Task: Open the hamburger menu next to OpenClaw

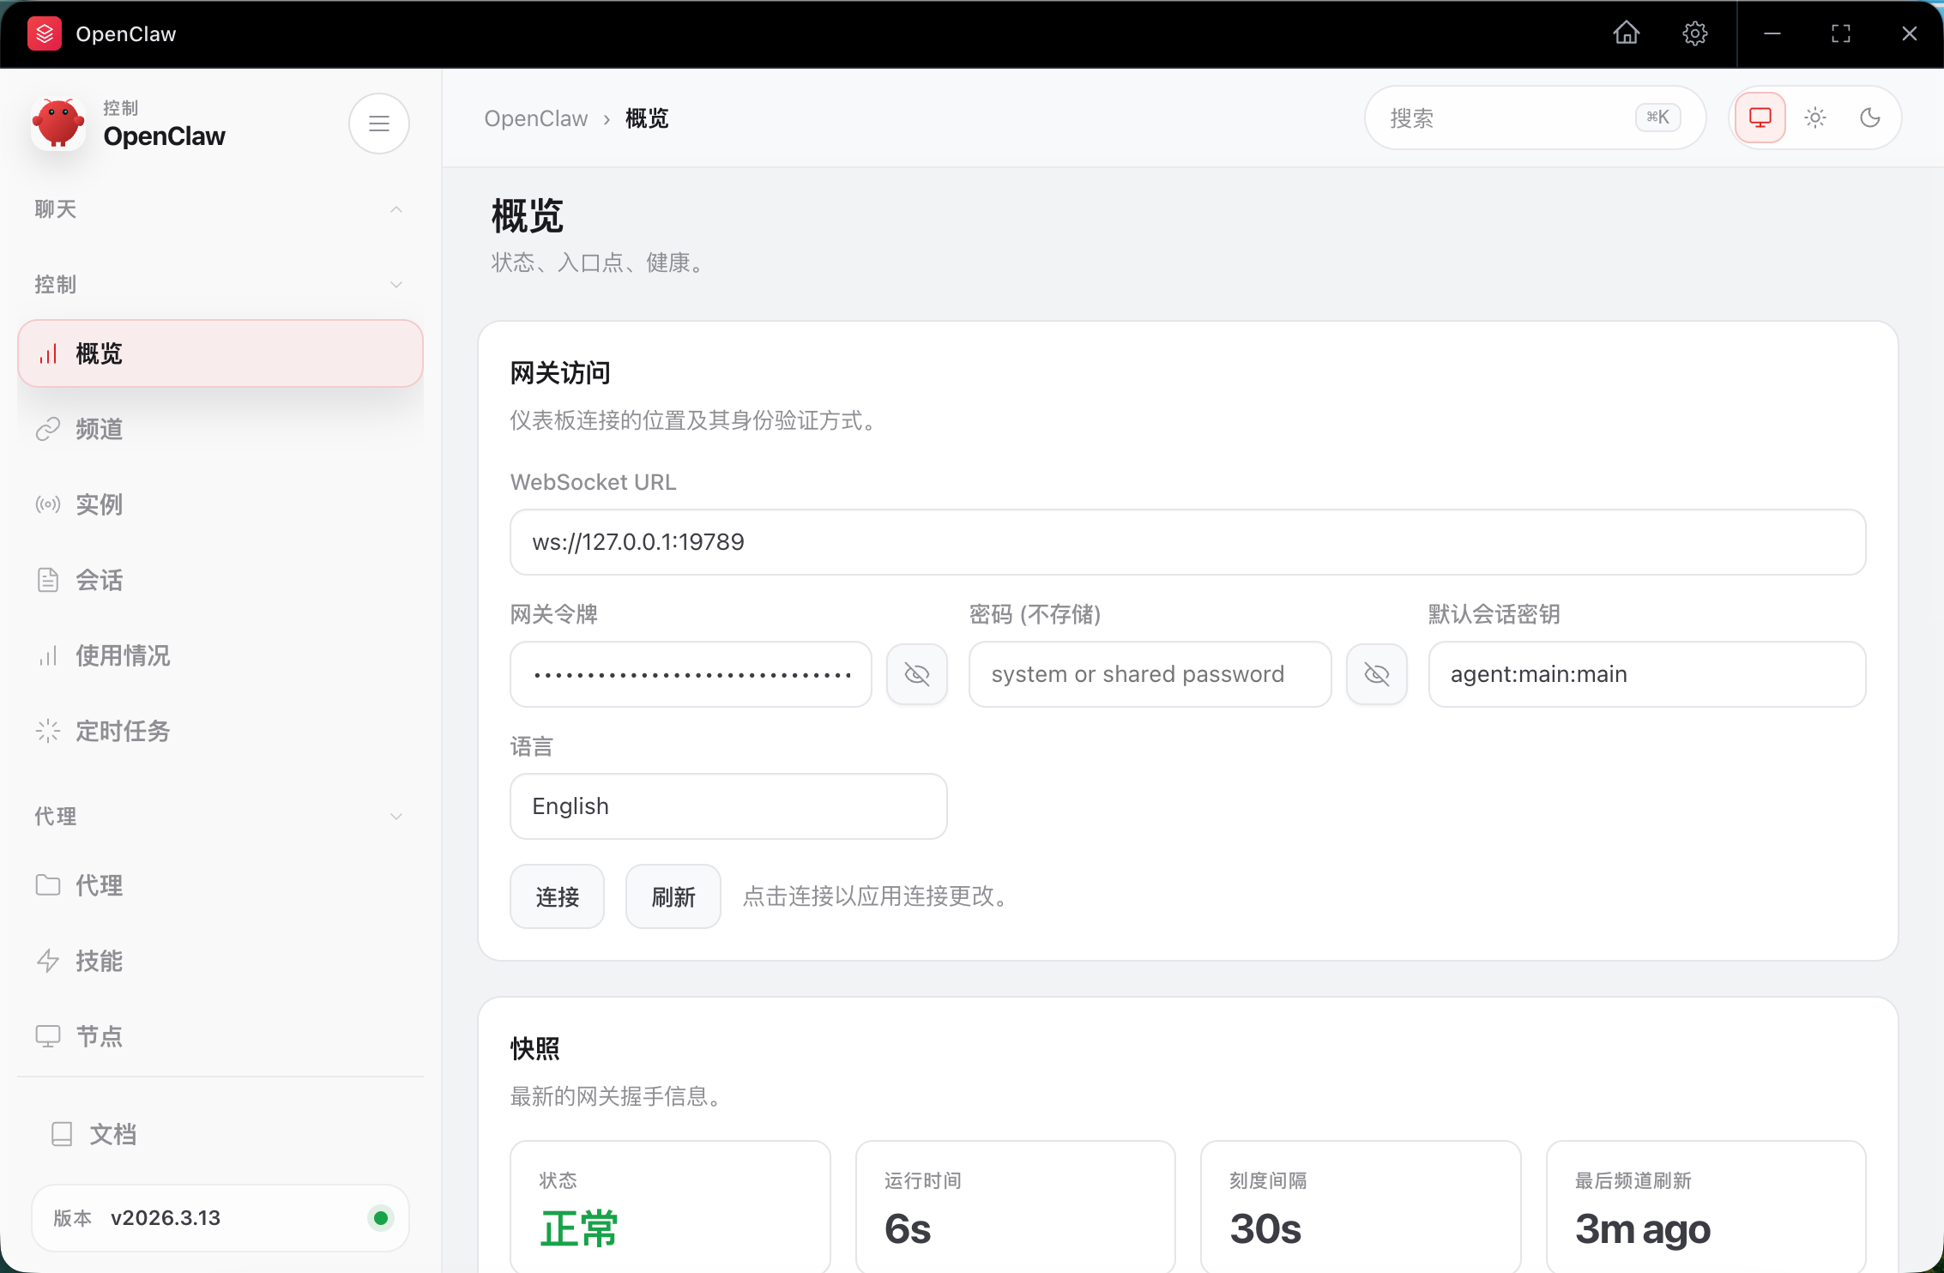Action: pos(378,123)
